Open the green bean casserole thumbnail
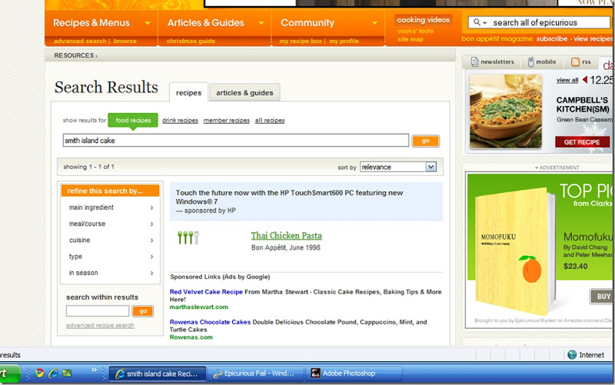This screenshot has height=385, width=615. coord(506,111)
